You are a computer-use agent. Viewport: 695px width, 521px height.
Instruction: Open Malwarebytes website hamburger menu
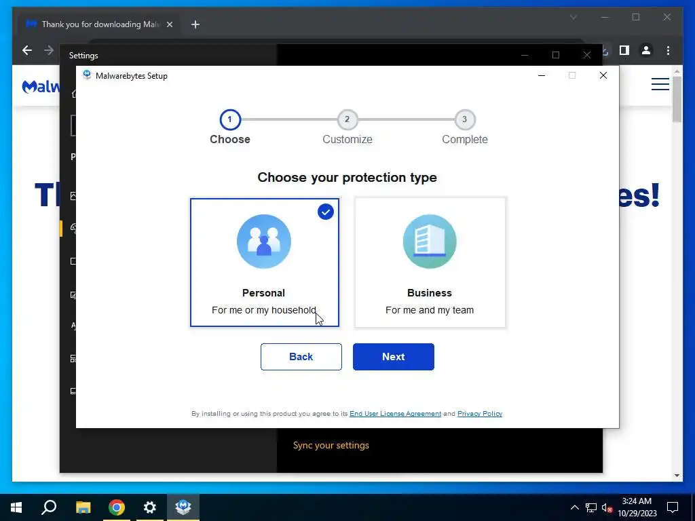pyautogui.click(x=660, y=83)
